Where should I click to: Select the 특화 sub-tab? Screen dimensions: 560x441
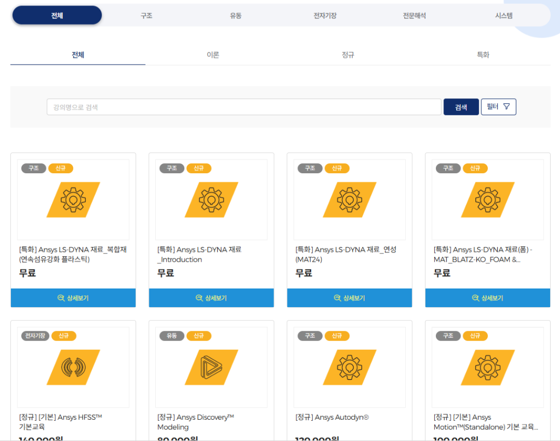[x=483, y=55]
